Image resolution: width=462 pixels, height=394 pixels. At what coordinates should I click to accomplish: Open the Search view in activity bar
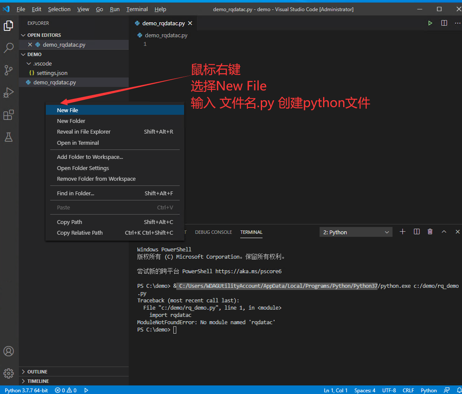pos(9,48)
